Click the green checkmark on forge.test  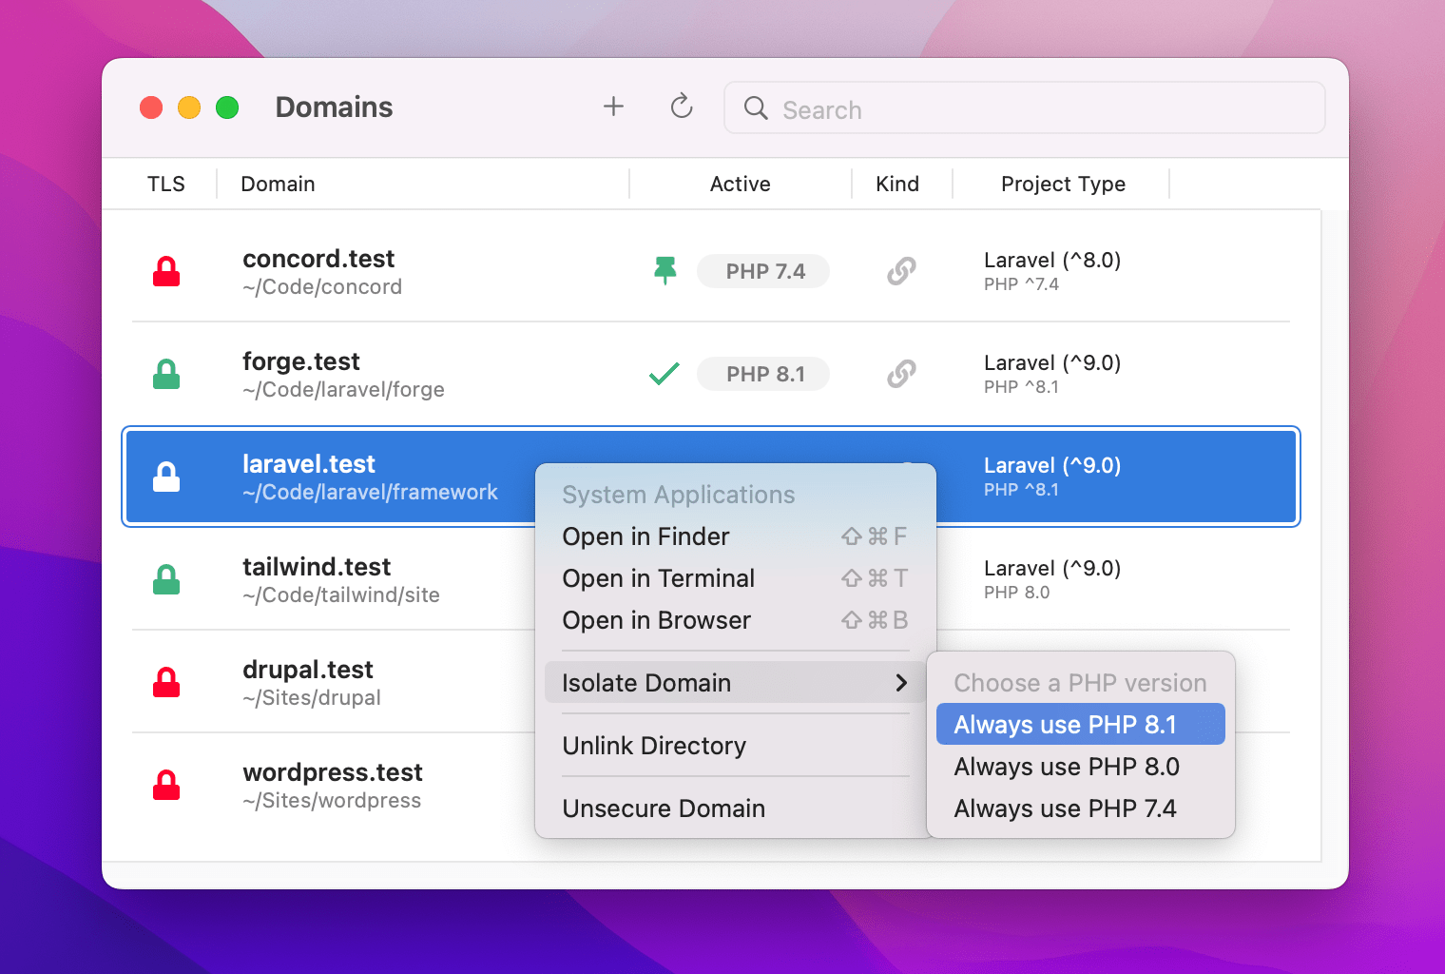click(665, 374)
